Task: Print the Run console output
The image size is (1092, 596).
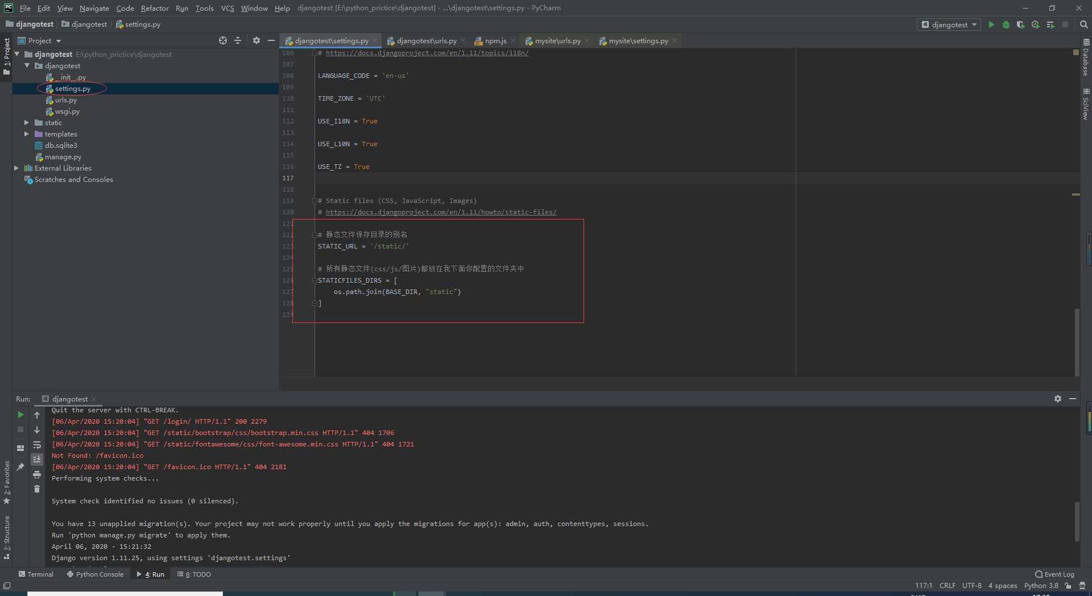Action: coord(37,474)
